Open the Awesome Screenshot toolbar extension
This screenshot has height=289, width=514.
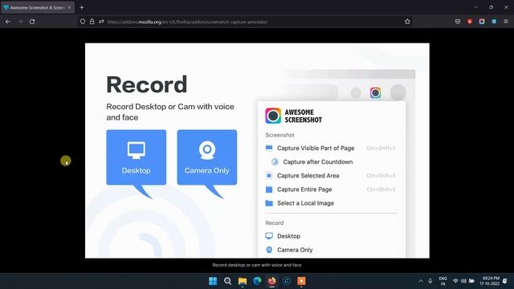tap(482, 22)
